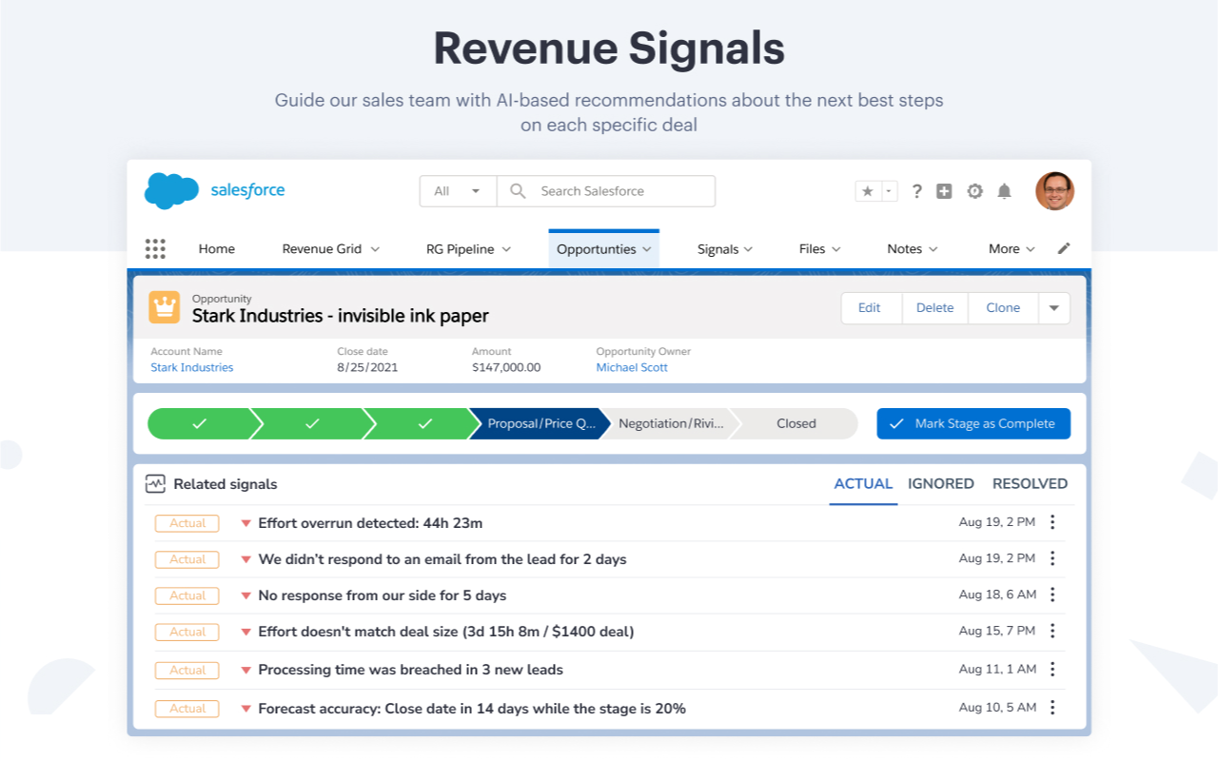Click the Edit button
Image resolution: width=1218 pixels, height=761 pixels.
coord(870,308)
